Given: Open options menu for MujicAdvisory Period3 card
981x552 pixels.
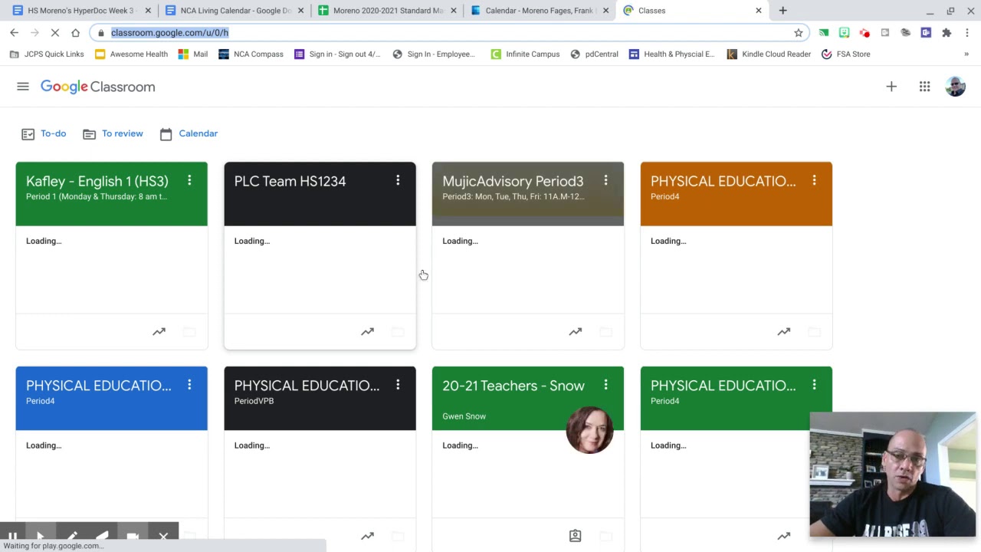Looking at the screenshot, I should tap(605, 181).
